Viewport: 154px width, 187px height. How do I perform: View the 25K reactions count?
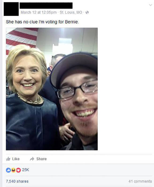(x=26, y=170)
